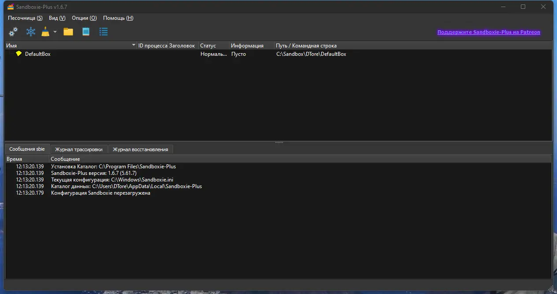The height and width of the screenshot is (294, 557).
Task: Select log line Установка Каталог
Action: point(278,167)
